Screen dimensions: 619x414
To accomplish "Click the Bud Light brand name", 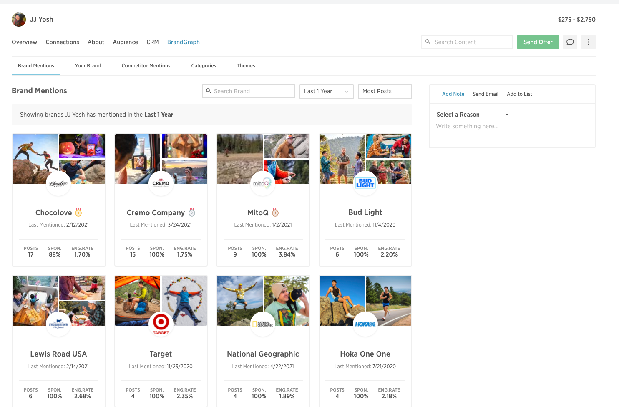I will [365, 212].
